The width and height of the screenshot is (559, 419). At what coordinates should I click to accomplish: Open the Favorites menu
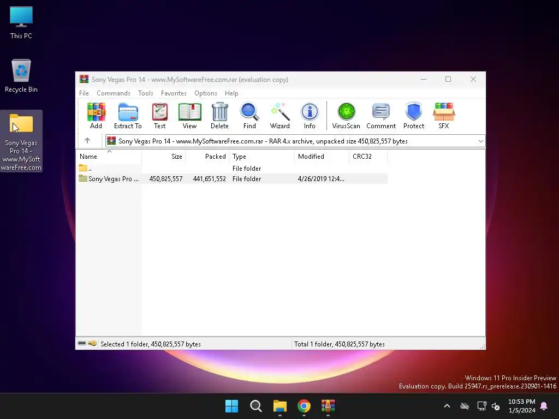tap(174, 93)
